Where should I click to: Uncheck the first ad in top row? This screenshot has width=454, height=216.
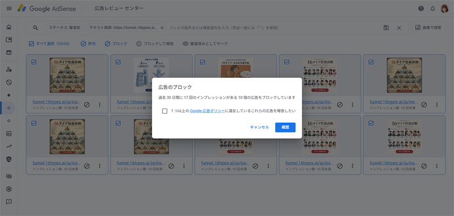coord(33,62)
